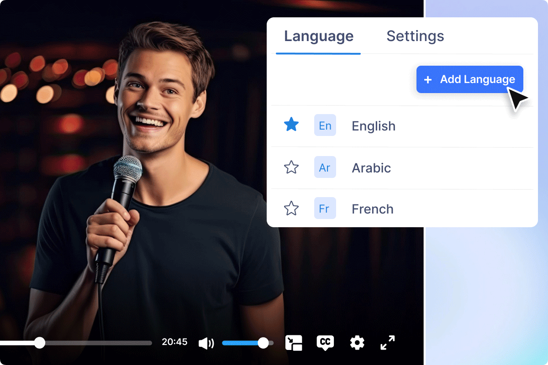Screen dimensions: 548x365
Task: Favorite Arabic by clicking its star outline
Action: pyautogui.click(x=291, y=167)
